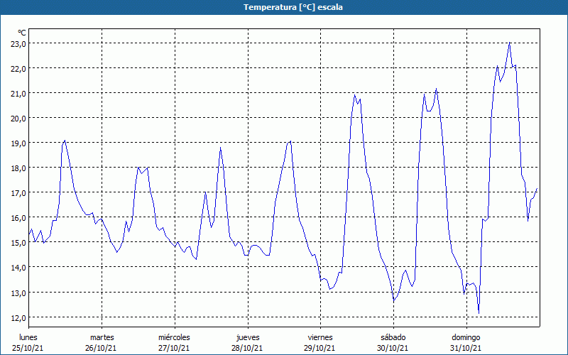Image resolution: width=568 pixels, height=355 pixels.
Task: Click the 23,0 y-axis value
Action: (18, 43)
